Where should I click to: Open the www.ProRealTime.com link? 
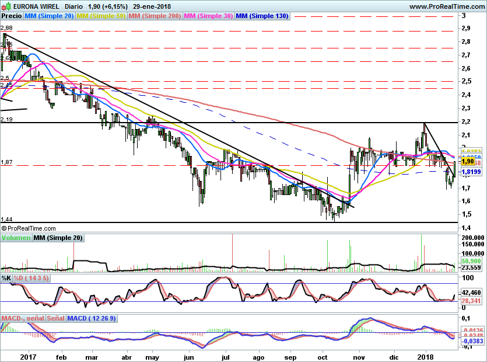[x=447, y=6]
